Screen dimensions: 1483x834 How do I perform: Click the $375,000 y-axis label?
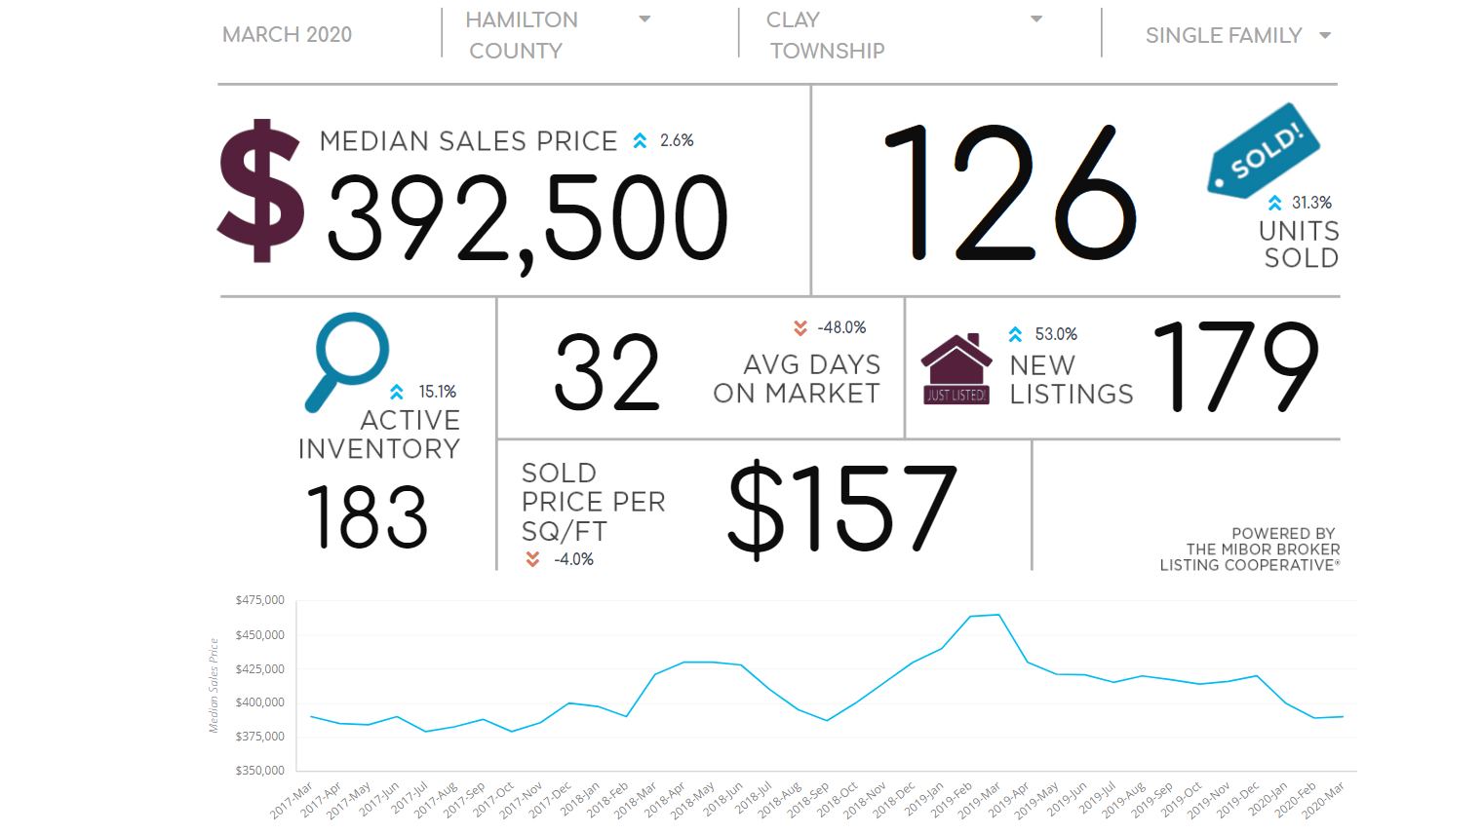coord(259,737)
